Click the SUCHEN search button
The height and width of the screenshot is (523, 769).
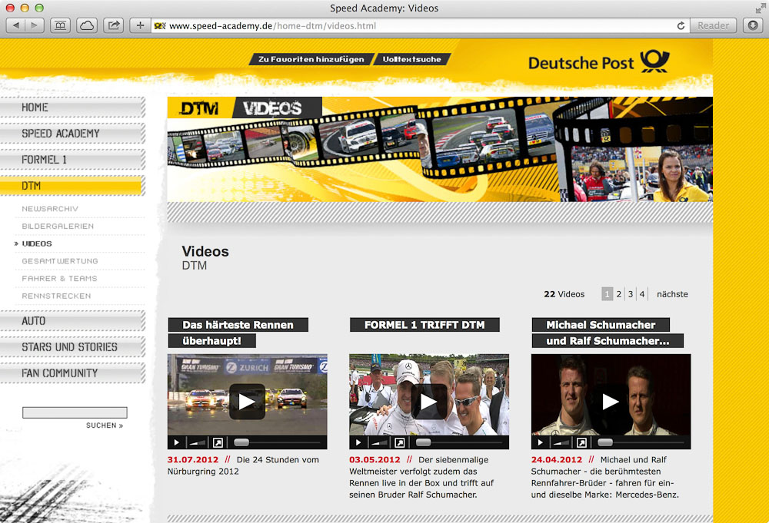click(x=105, y=425)
